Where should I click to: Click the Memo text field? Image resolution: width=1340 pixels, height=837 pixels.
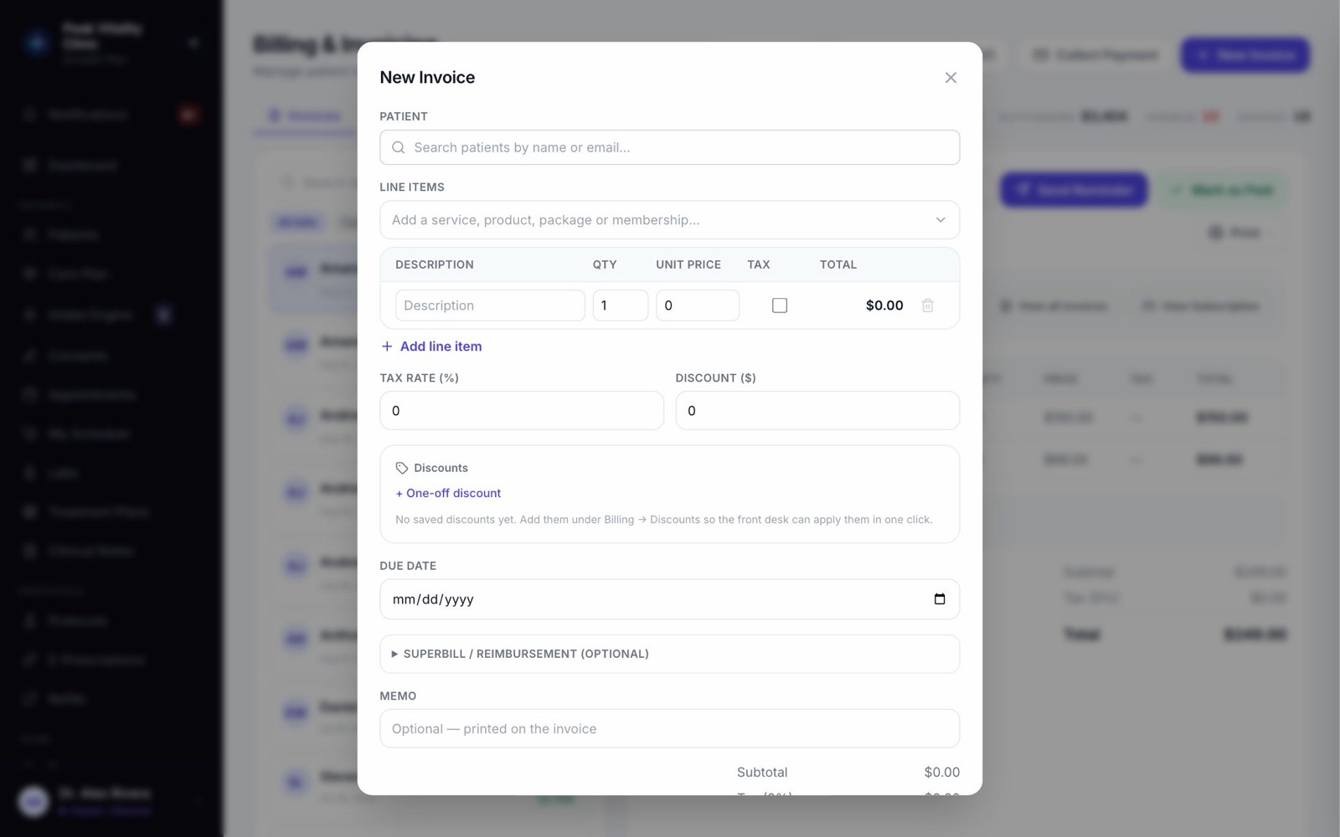[x=670, y=729]
